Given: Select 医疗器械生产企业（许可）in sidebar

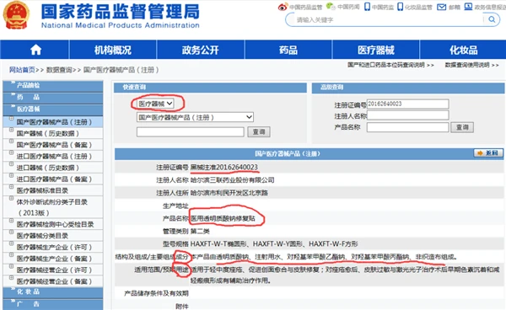Looking at the screenshot, I should [x=54, y=247].
